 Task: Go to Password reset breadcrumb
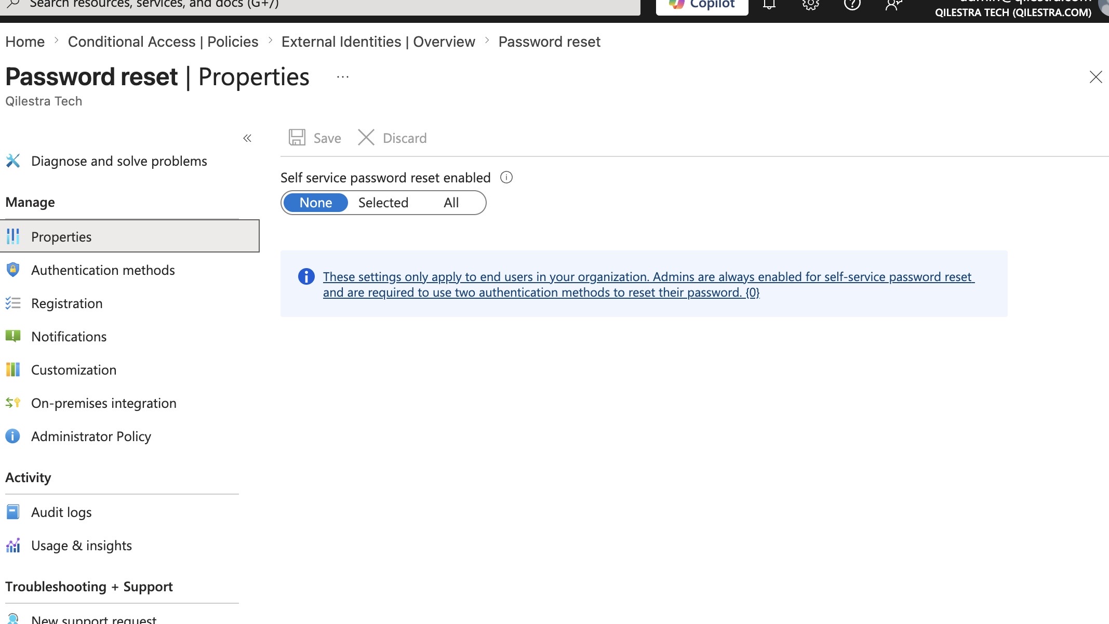pyautogui.click(x=549, y=42)
